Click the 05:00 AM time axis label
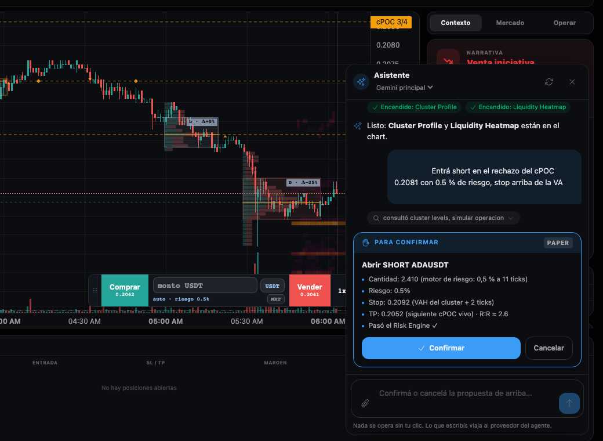This screenshot has width=603, height=441. tap(166, 321)
